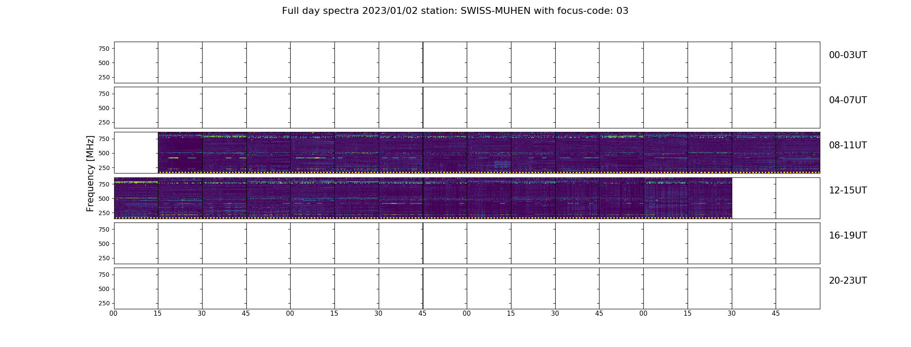Click the empty 04-07UT spectra panel
This screenshot has height=347, width=911.
[467, 108]
